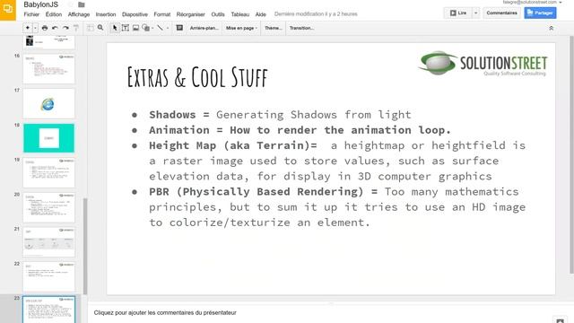This screenshot has height=323, width=574.
Task: Click the BabylonJS document title
Action: coord(40,4)
